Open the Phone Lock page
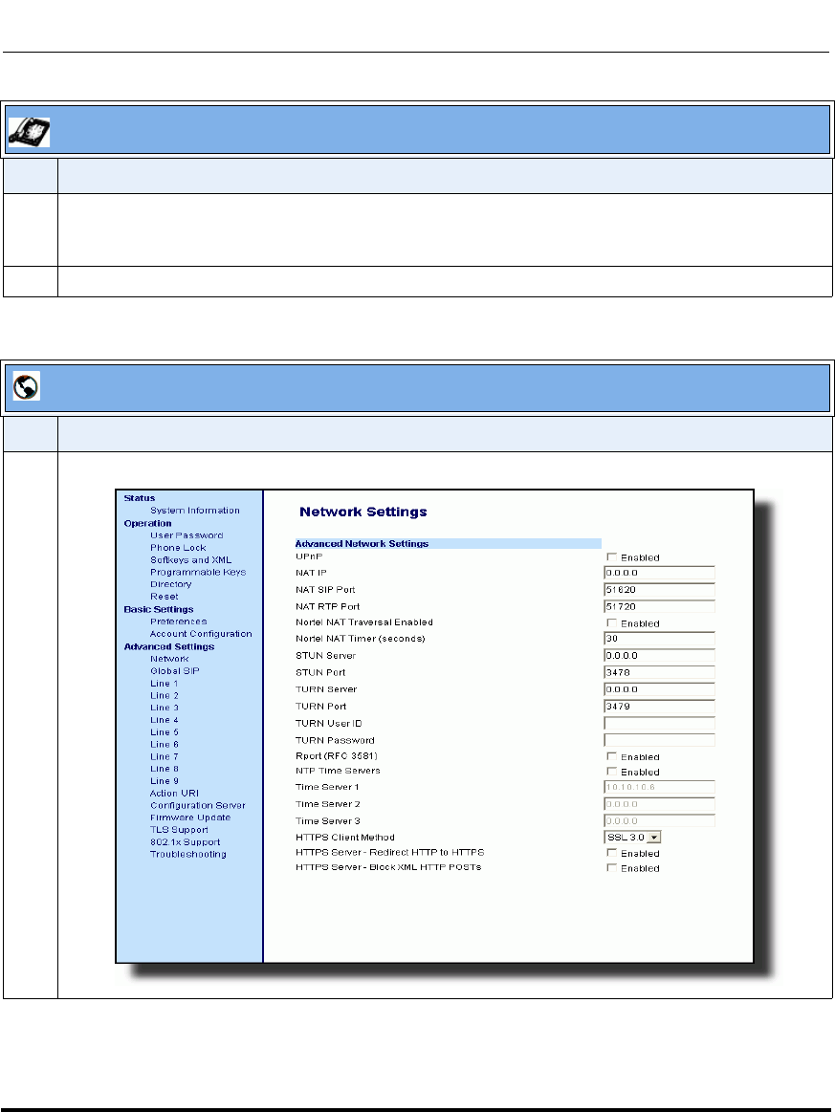 (x=178, y=548)
